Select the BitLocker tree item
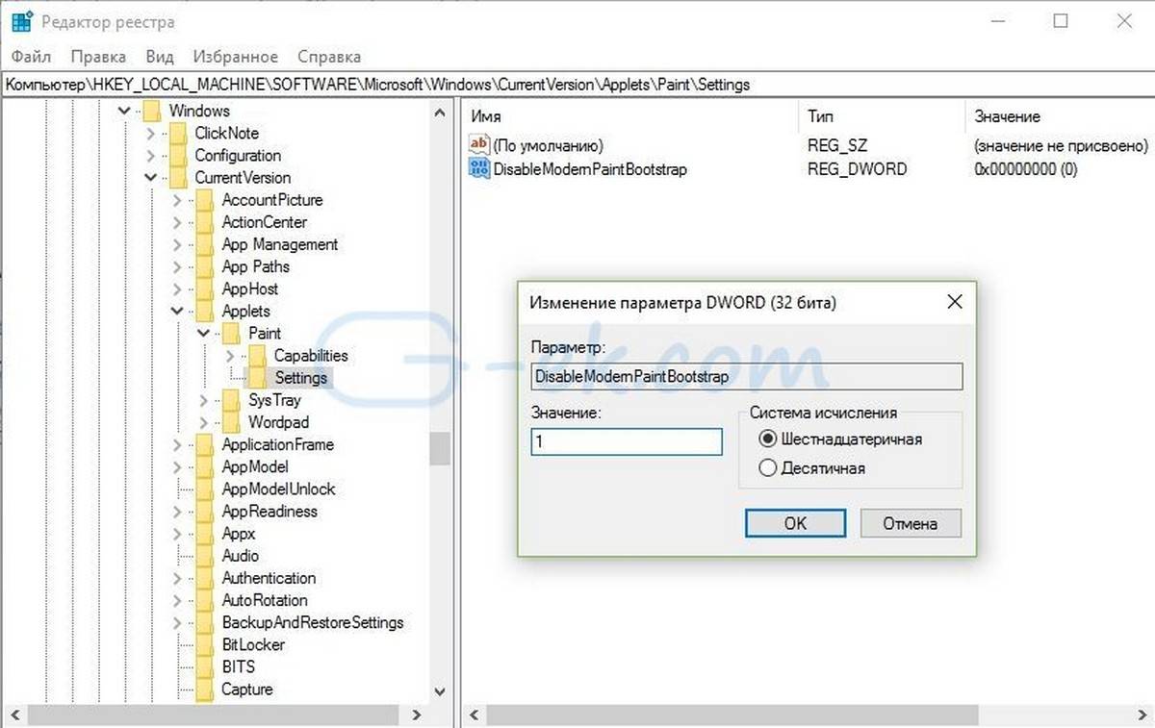 click(253, 644)
